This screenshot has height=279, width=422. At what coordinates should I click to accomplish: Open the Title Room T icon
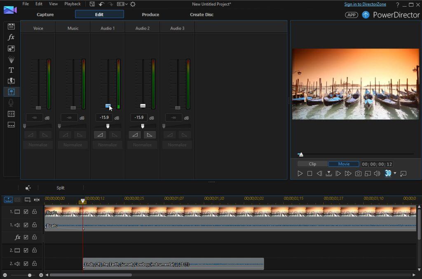11,70
